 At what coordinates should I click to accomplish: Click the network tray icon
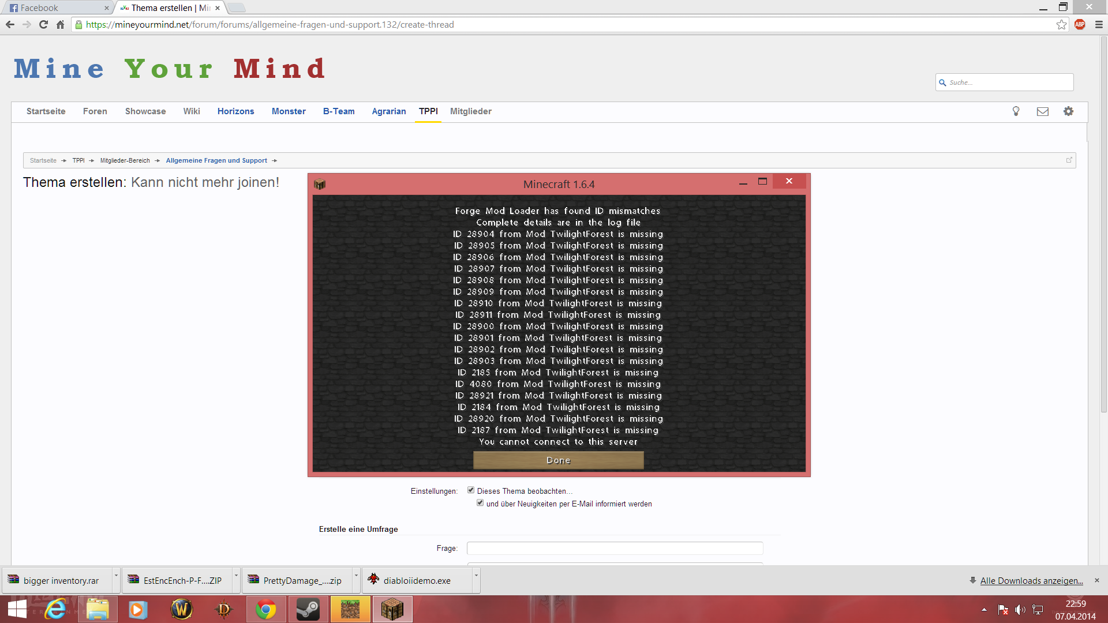pyautogui.click(x=1038, y=610)
